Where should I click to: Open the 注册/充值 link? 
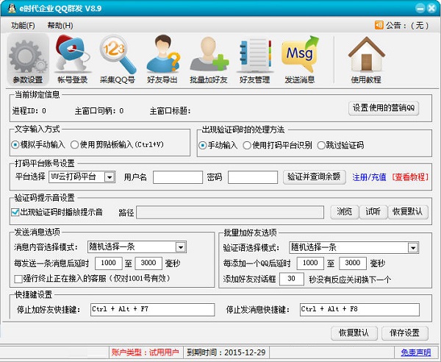click(x=369, y=177)
